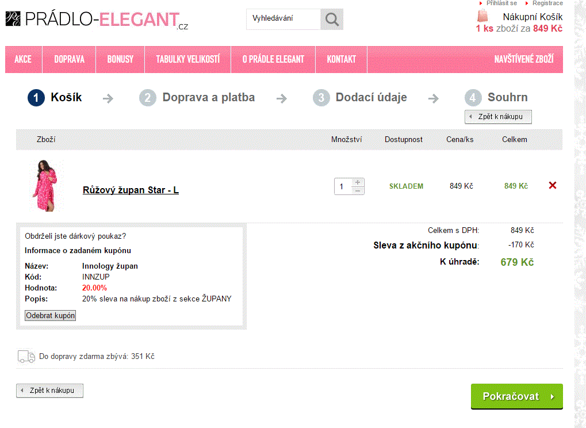Screen dimensions: 586x428
Task: Click the Odebrat kupón button
Action: (51, 315)
